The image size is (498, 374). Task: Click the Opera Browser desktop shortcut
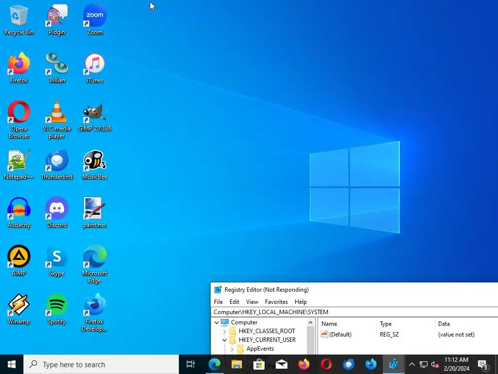coord(19,120)
